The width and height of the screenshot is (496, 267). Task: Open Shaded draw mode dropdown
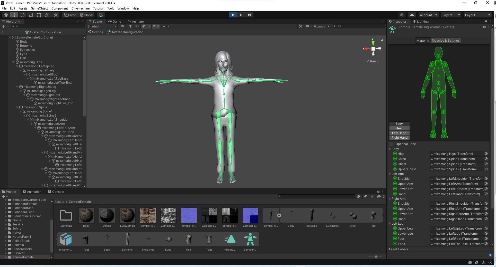(x=102, y=26)
